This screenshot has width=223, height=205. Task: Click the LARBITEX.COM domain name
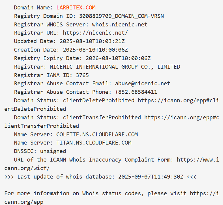(x=76, y=8)
